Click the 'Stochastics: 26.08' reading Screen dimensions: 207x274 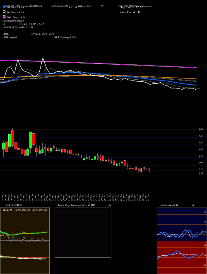[13, 21]
